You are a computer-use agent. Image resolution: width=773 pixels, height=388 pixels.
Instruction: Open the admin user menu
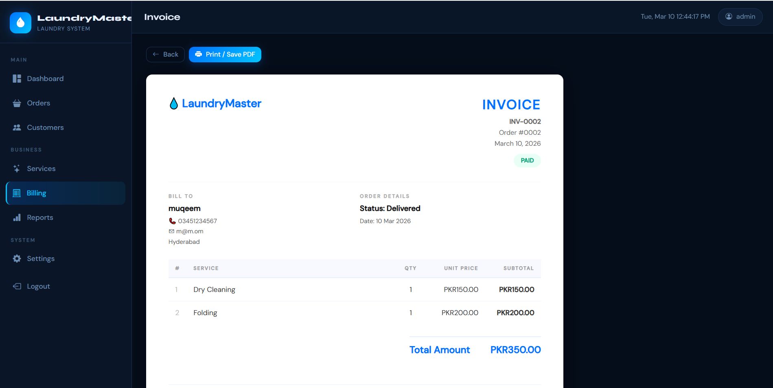(x=740, y=17)
